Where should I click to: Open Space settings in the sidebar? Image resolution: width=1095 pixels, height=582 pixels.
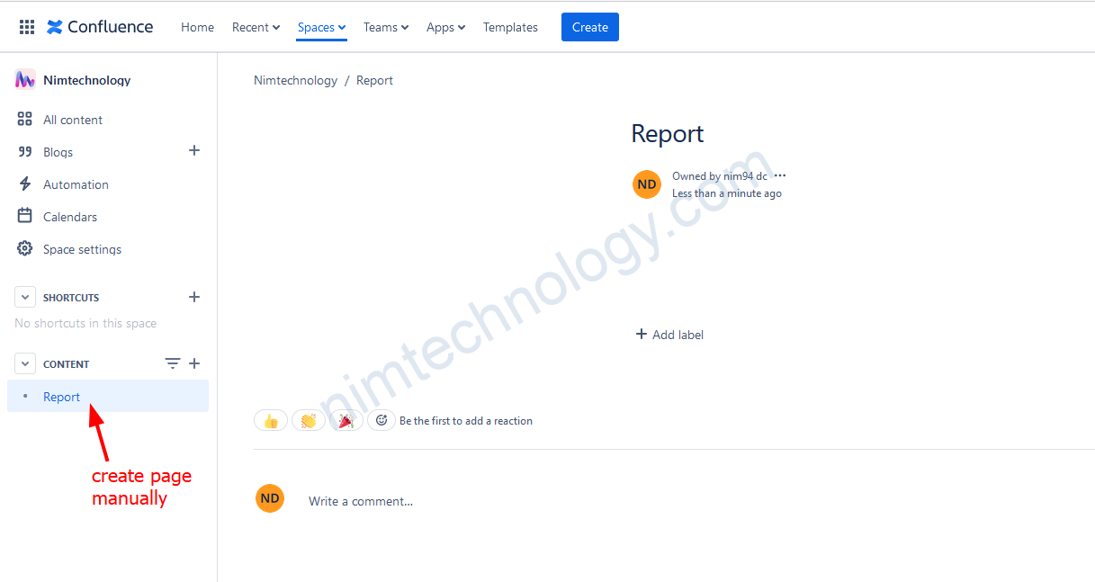(82, 249)
